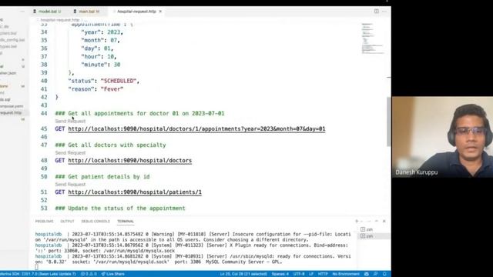Open the doctors/1/appointments URL on line 45
The image size is (493, 277).
coord(196,128)
